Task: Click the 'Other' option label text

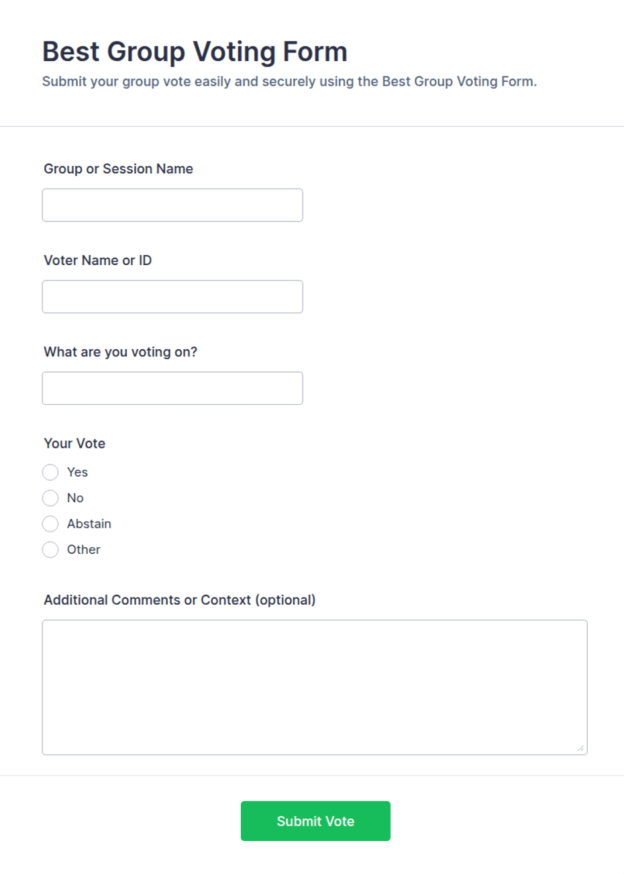Action: click(x=84, y=550)
